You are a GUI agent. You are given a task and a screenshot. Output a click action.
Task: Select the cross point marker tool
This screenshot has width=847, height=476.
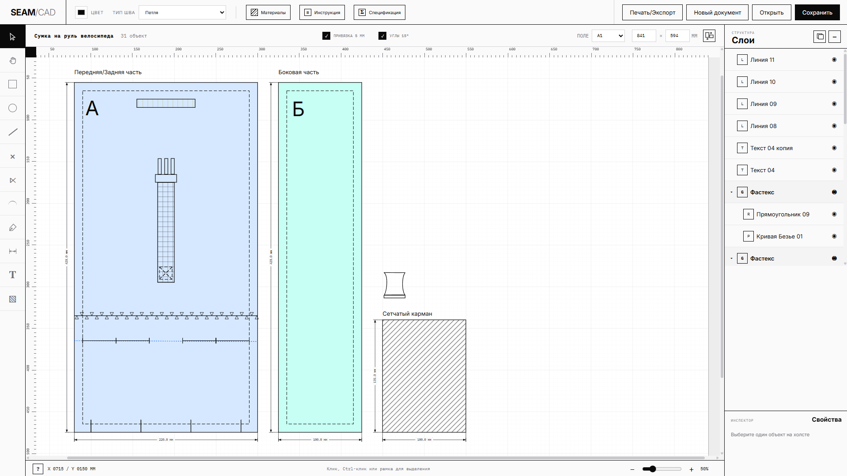point(12,156)
